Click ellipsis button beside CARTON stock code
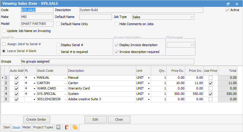 [x=65, y=83]
